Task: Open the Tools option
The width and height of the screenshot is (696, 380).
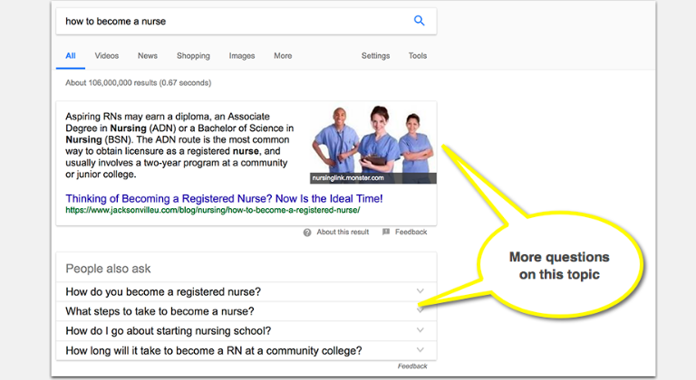Action: pos(418,56)
